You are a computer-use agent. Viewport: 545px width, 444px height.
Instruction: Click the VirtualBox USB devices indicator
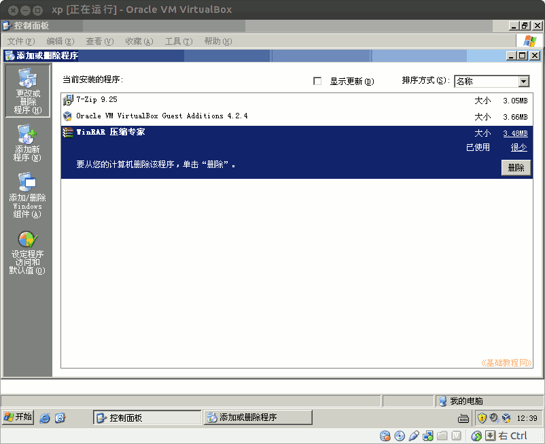point(414,436)
